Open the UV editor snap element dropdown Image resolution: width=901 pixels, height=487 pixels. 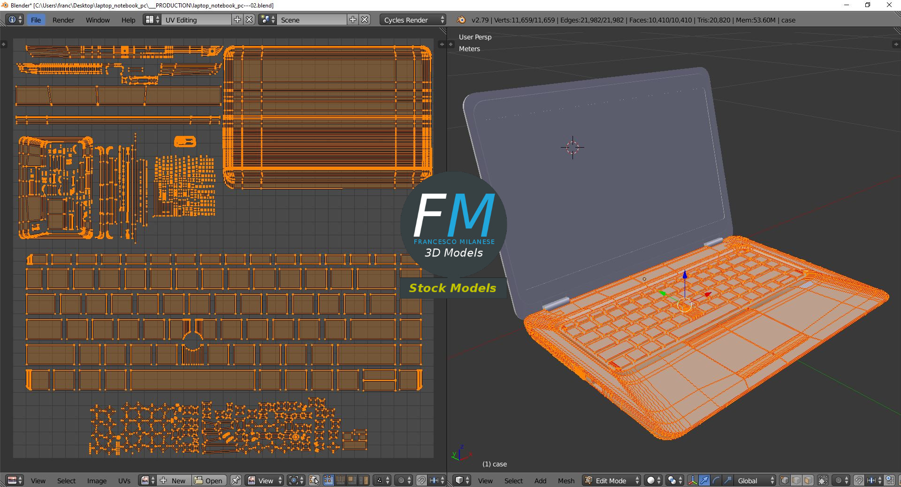point(437,480)
